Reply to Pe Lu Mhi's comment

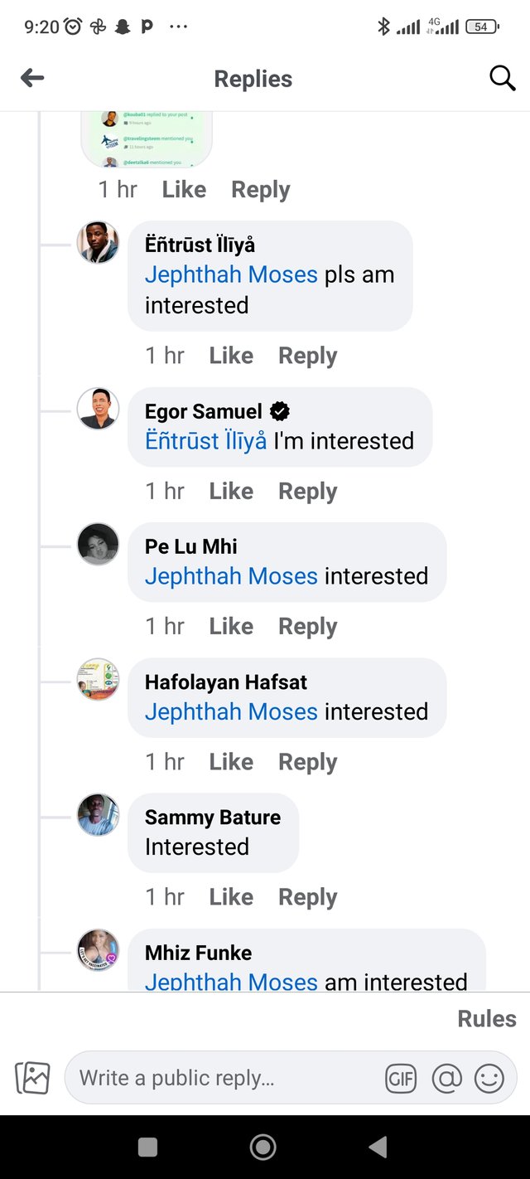307,627
